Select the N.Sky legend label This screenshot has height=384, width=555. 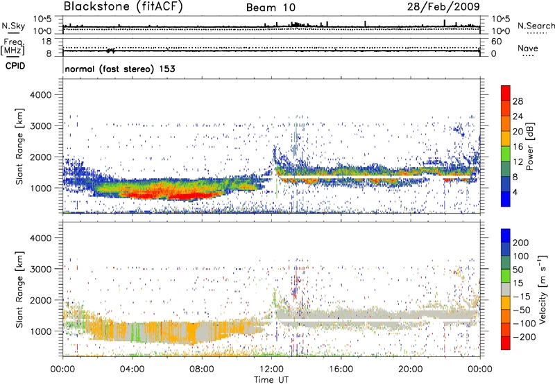click(13, 26)
